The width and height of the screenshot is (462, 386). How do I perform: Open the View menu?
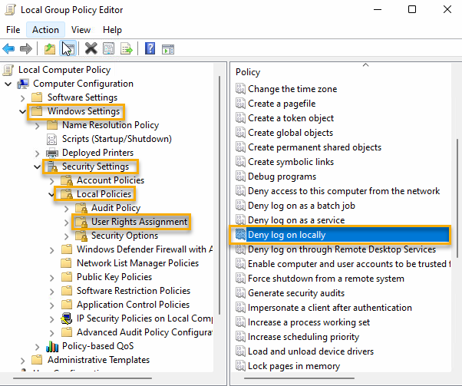(x=81, y=30)
